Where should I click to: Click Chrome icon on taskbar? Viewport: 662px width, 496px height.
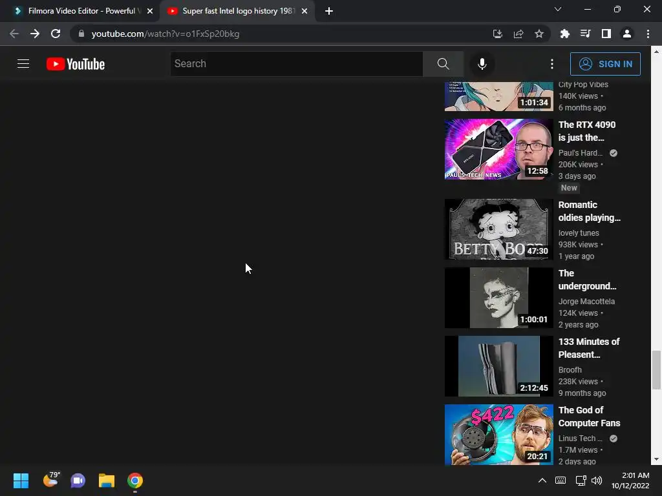135,480
